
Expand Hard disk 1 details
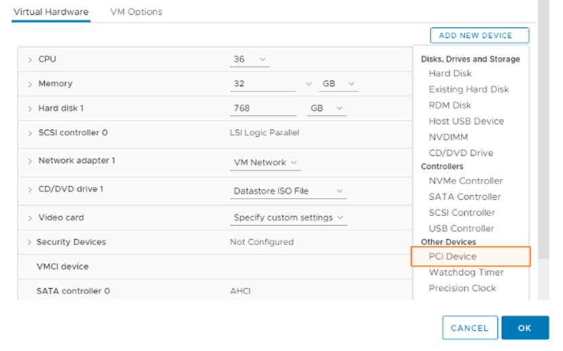coord(30,108)
